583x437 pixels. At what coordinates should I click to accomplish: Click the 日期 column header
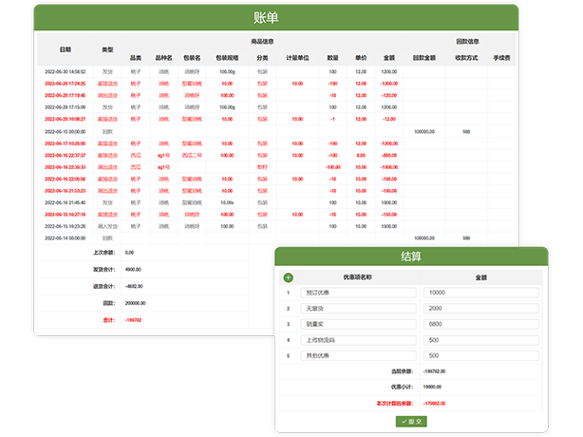pos(65,49)
